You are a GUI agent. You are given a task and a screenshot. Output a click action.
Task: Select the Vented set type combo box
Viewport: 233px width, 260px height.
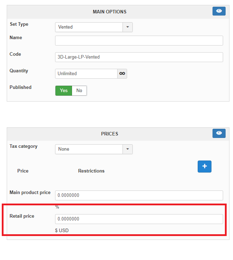[89, 27]
